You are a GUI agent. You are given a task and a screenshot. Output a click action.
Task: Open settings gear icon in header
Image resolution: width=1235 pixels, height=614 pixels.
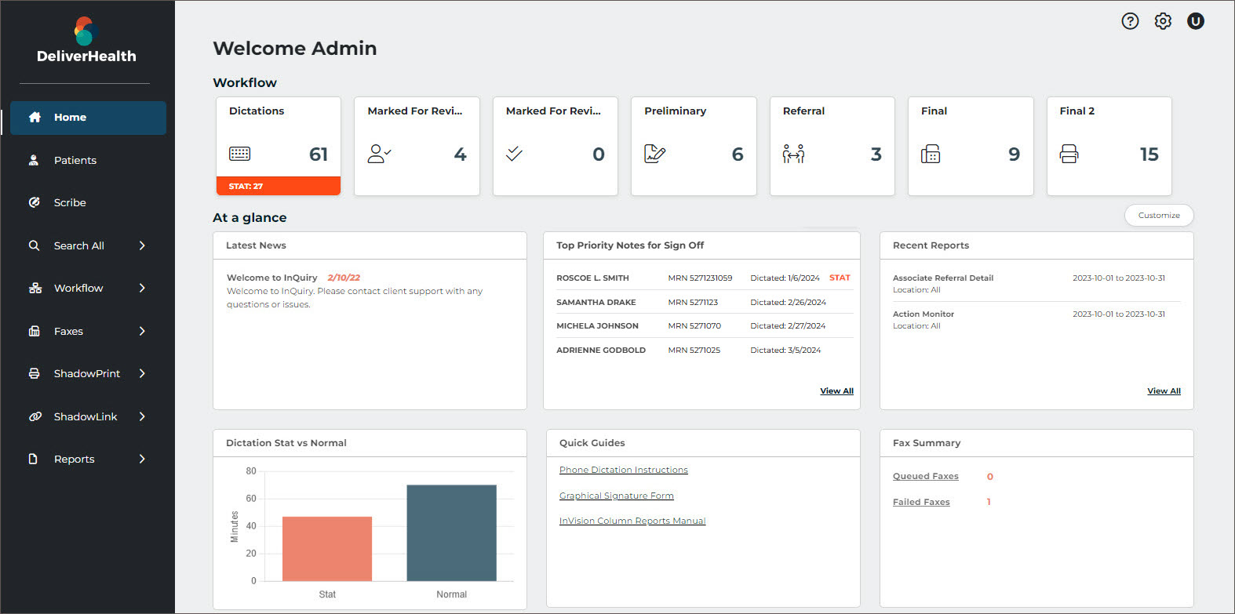tap(1163, 21)
